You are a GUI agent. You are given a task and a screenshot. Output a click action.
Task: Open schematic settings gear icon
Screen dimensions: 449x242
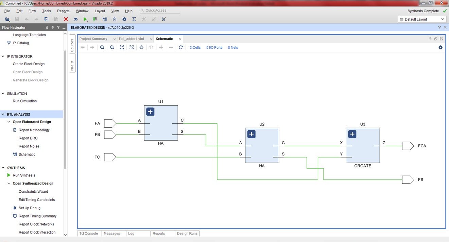point(441,47)
